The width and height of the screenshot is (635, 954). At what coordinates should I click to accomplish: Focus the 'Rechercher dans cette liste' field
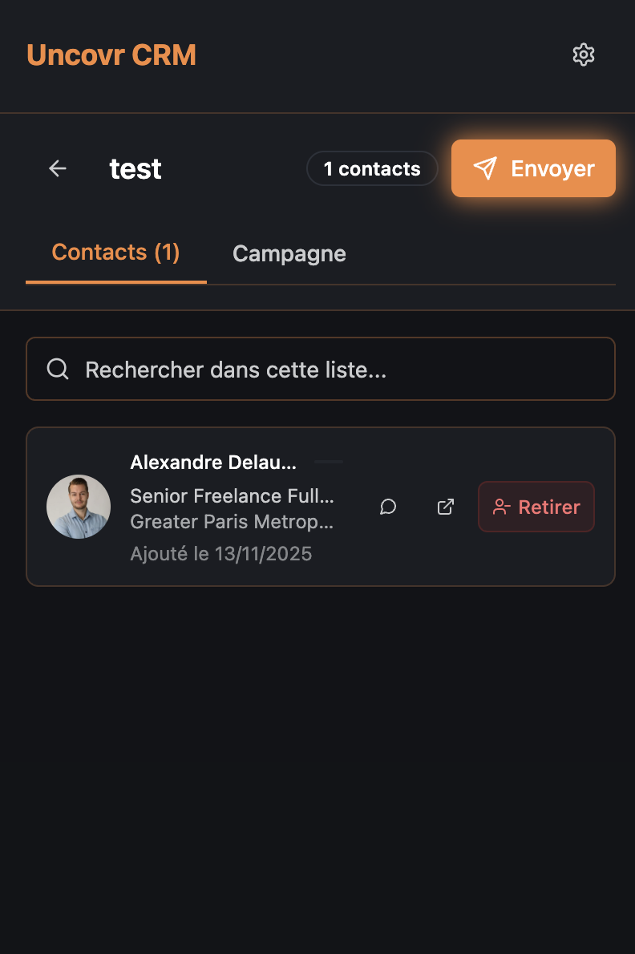coord(337,369)
